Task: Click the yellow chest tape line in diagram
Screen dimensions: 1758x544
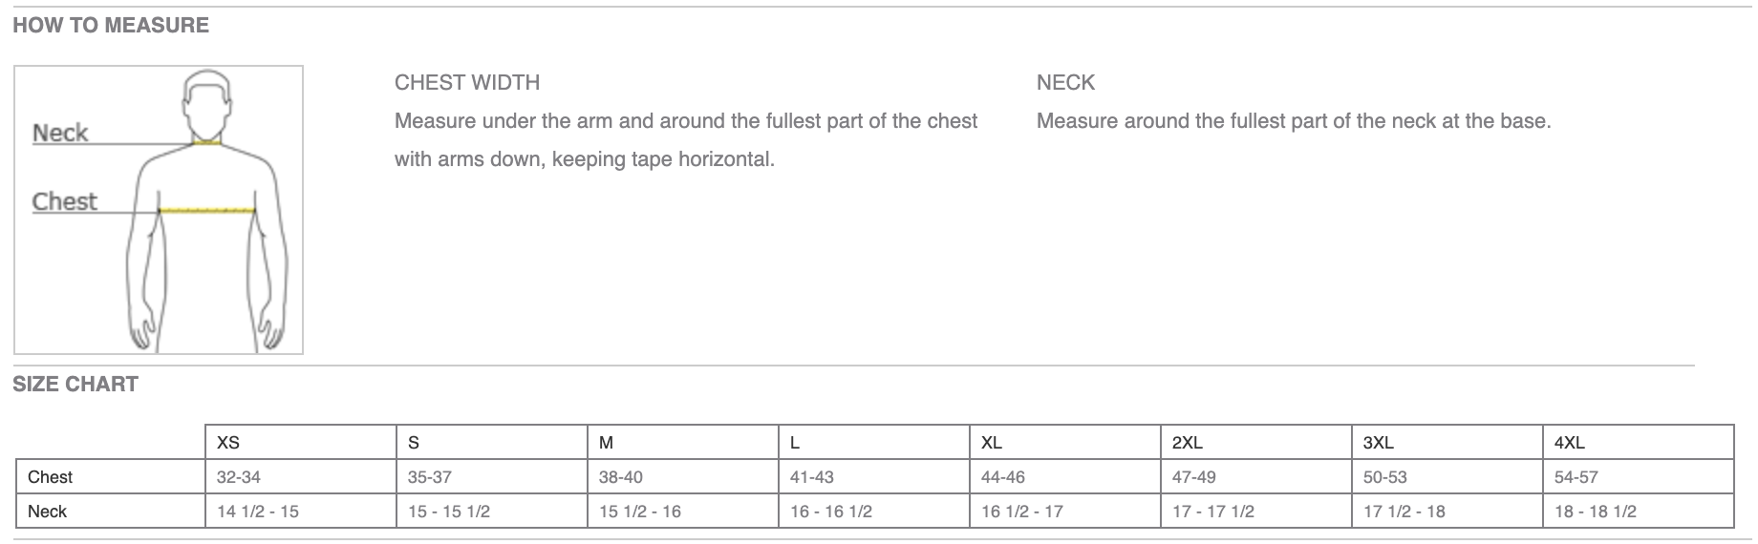Action: (x=207, y=210)
